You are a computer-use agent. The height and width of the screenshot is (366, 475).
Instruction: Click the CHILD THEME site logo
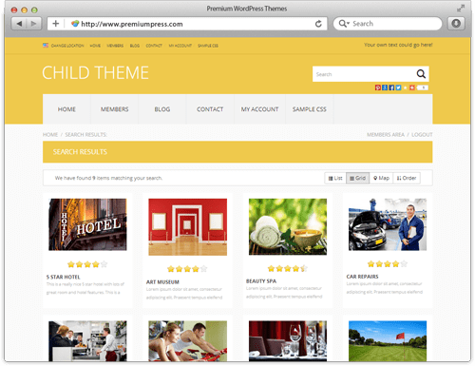pyautogui.click(x=95, y=72)
